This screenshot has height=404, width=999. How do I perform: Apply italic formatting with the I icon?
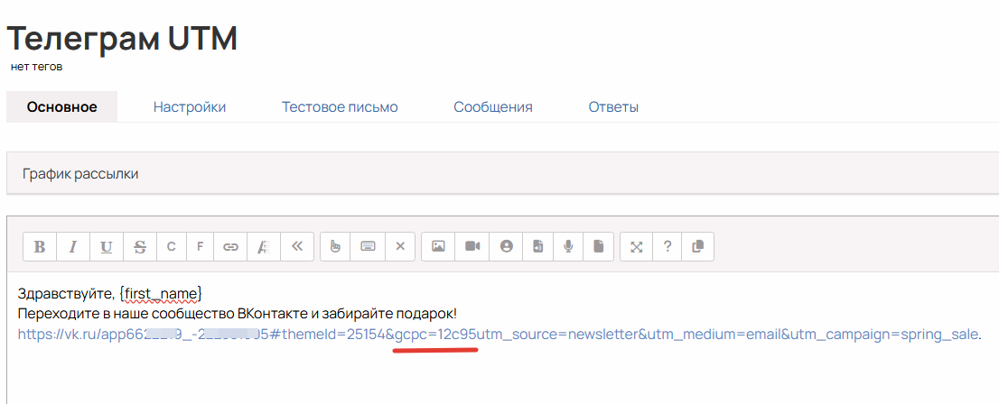pos(72,247)
